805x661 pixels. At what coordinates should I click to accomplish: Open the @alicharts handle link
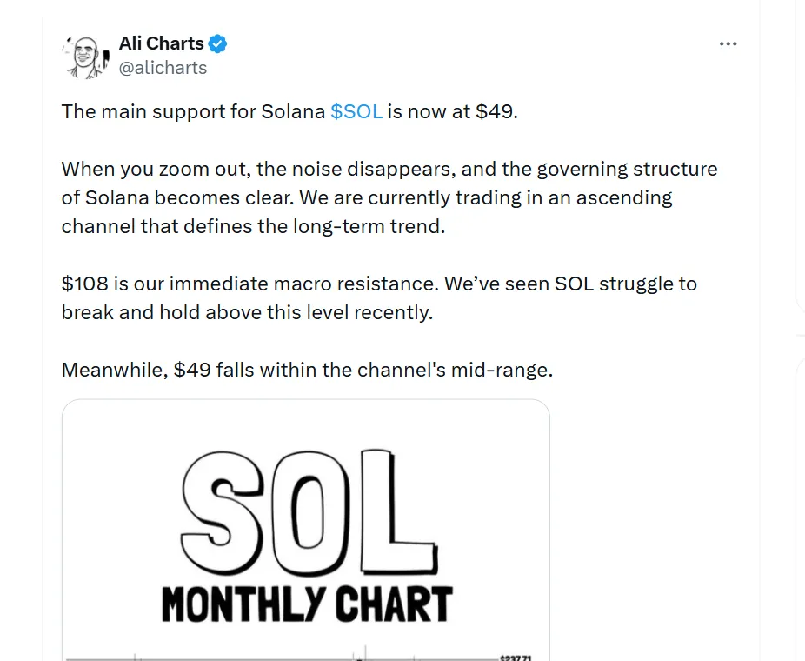(163, 68)
